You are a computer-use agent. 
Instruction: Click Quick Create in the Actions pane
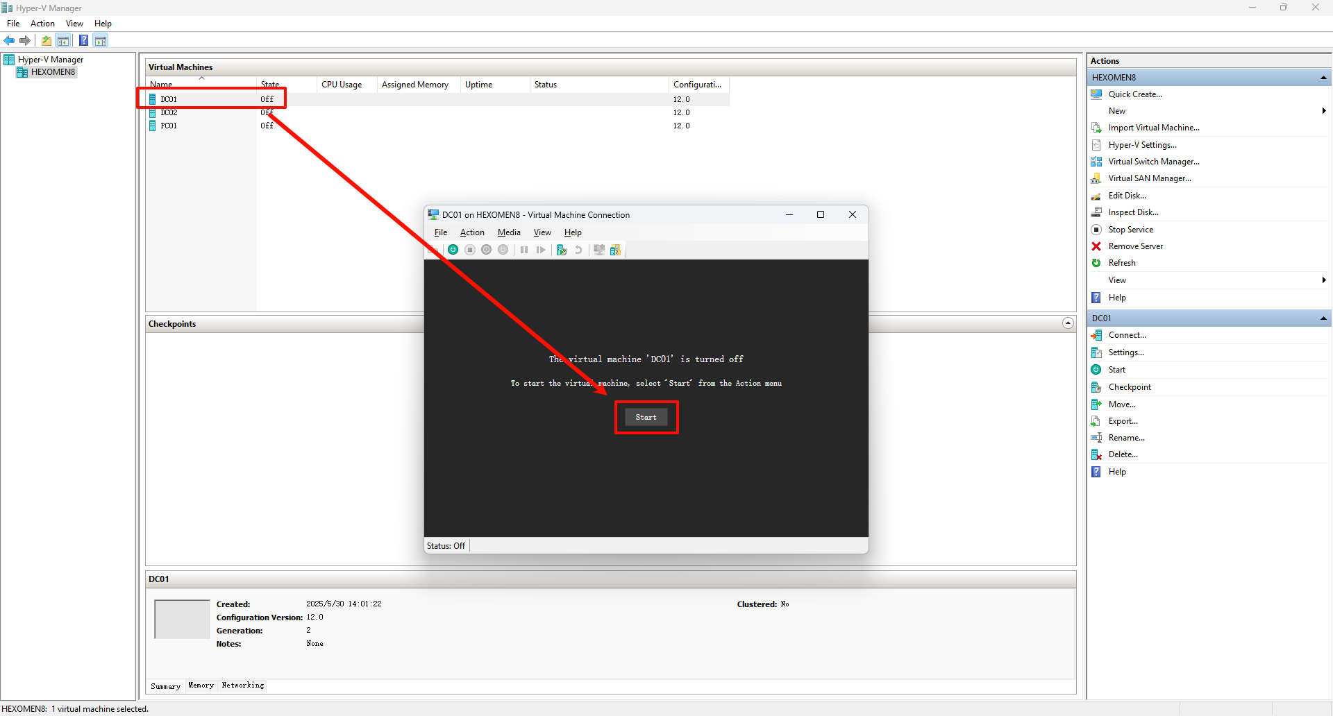point(1135,94)
